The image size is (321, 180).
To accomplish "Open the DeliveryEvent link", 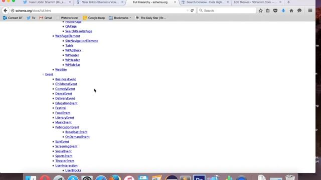I will tap(65, 98).
